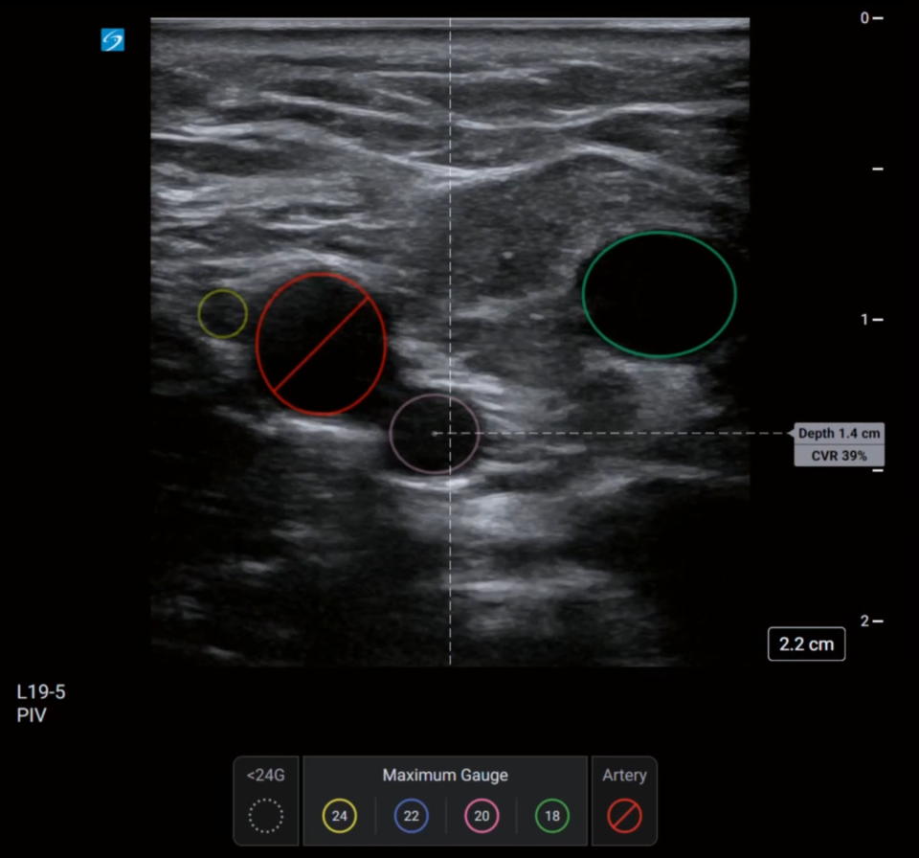Click the Depth 1.4 cm readout

pyautogui.click(x=839, y=434)
